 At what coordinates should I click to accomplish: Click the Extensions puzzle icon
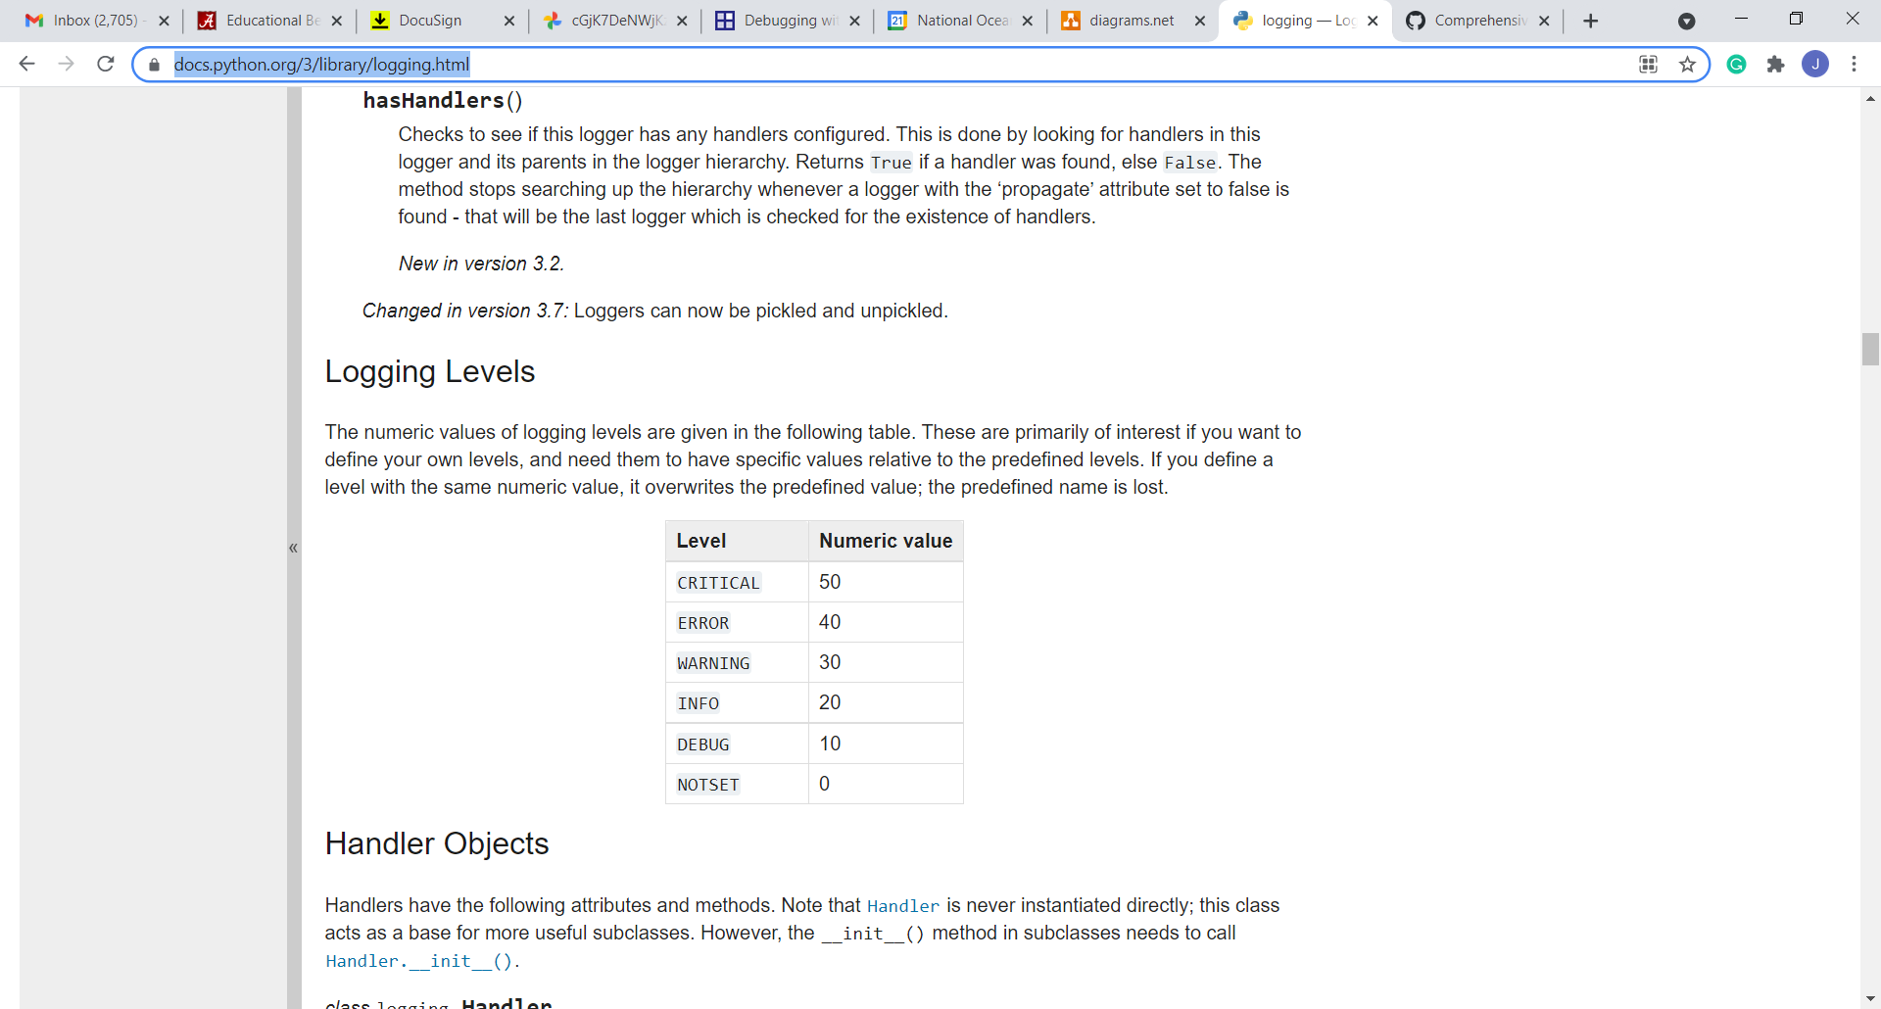[x=1776, y=64]
